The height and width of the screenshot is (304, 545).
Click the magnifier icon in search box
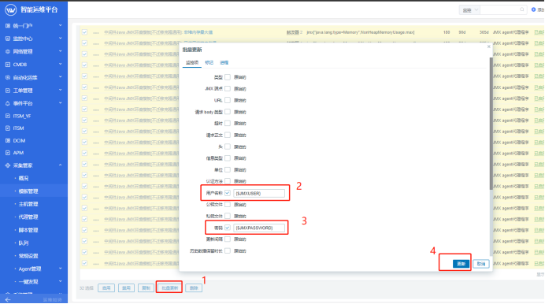pyautogui.click(x=521, y=9)
